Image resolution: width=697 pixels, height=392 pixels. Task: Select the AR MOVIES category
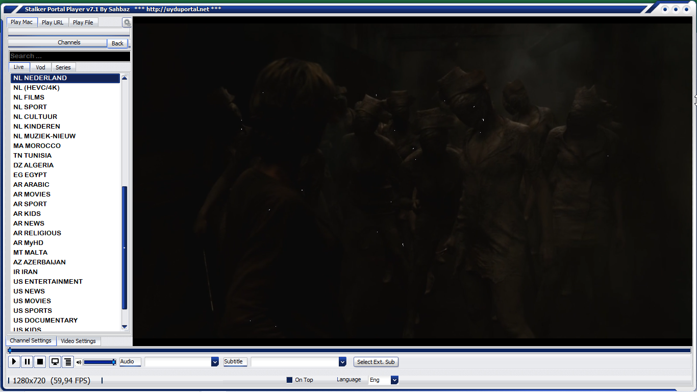(65, 194)
